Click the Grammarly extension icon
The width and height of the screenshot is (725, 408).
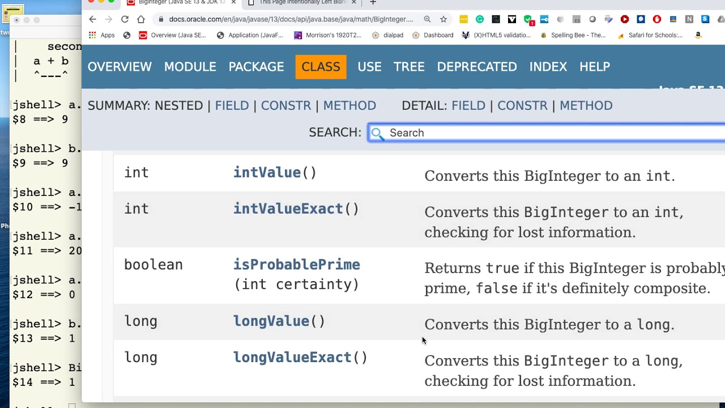480,19
